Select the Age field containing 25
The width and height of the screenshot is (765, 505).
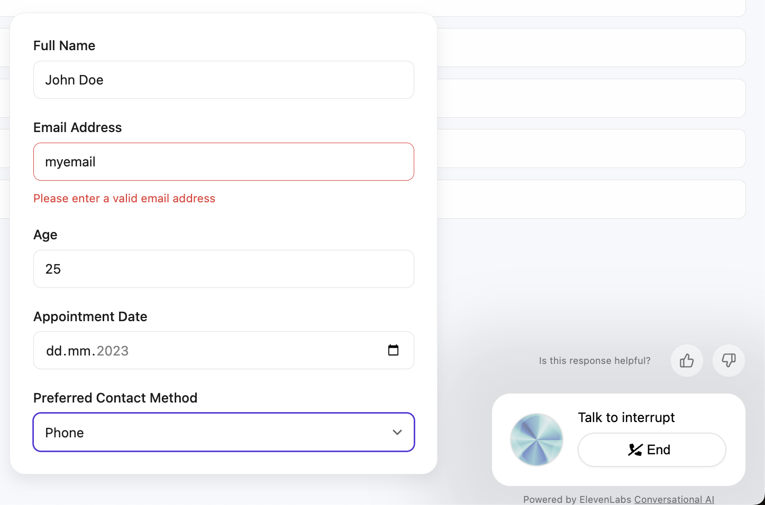223,269
